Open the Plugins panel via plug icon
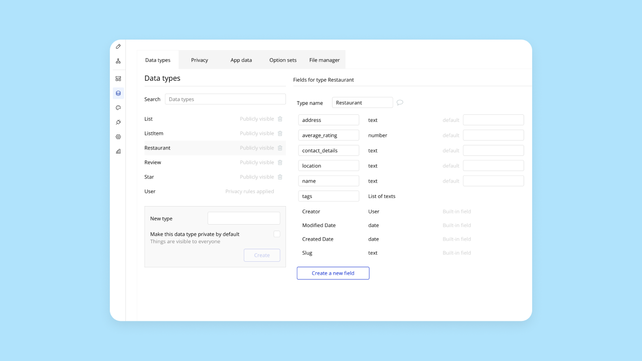The height and width of the screenshot is (361, 642). (118, 122)
